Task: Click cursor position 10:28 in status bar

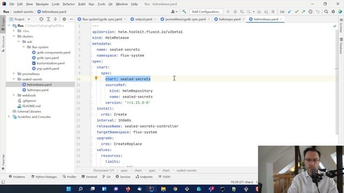Action: tap(241, 182)
